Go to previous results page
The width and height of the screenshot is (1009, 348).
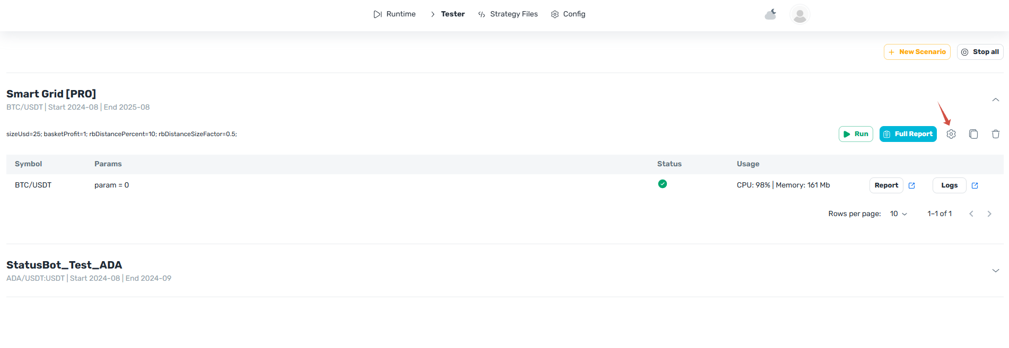pos(971,214)
